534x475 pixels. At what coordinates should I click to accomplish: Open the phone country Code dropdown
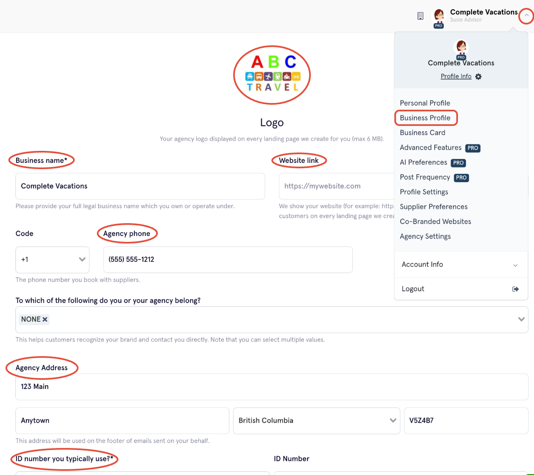tap(52, 260)
